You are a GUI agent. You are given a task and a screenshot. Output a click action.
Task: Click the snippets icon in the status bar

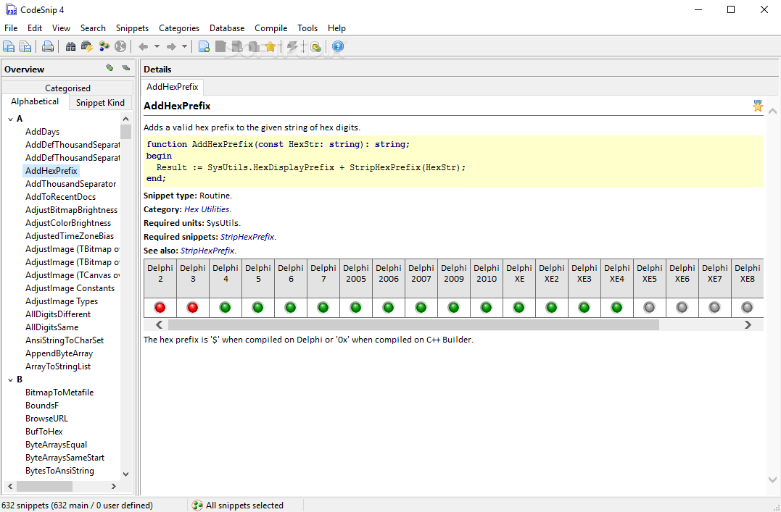(197, 505)
